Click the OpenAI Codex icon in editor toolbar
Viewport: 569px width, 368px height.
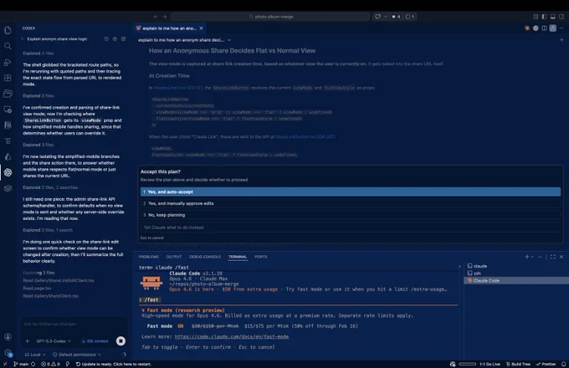click(x=536, y=28)
